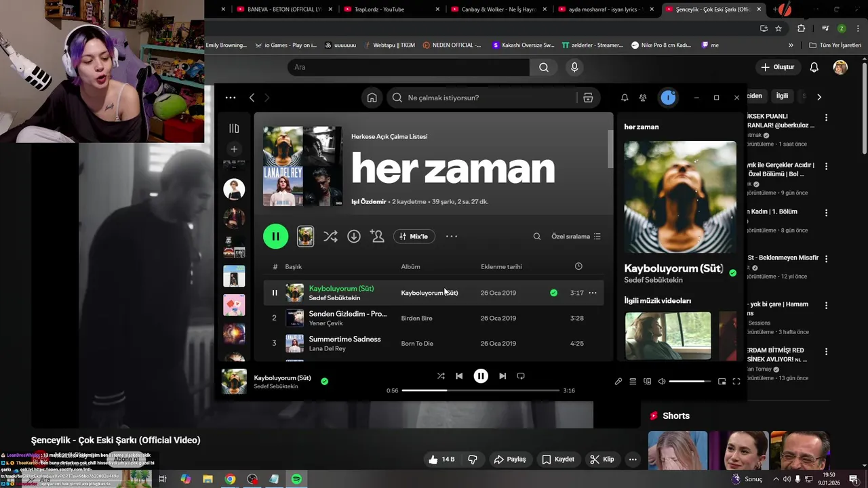The image size is (868, 488).
Task: Open Connect to a device icon
Action: [647, 382]
